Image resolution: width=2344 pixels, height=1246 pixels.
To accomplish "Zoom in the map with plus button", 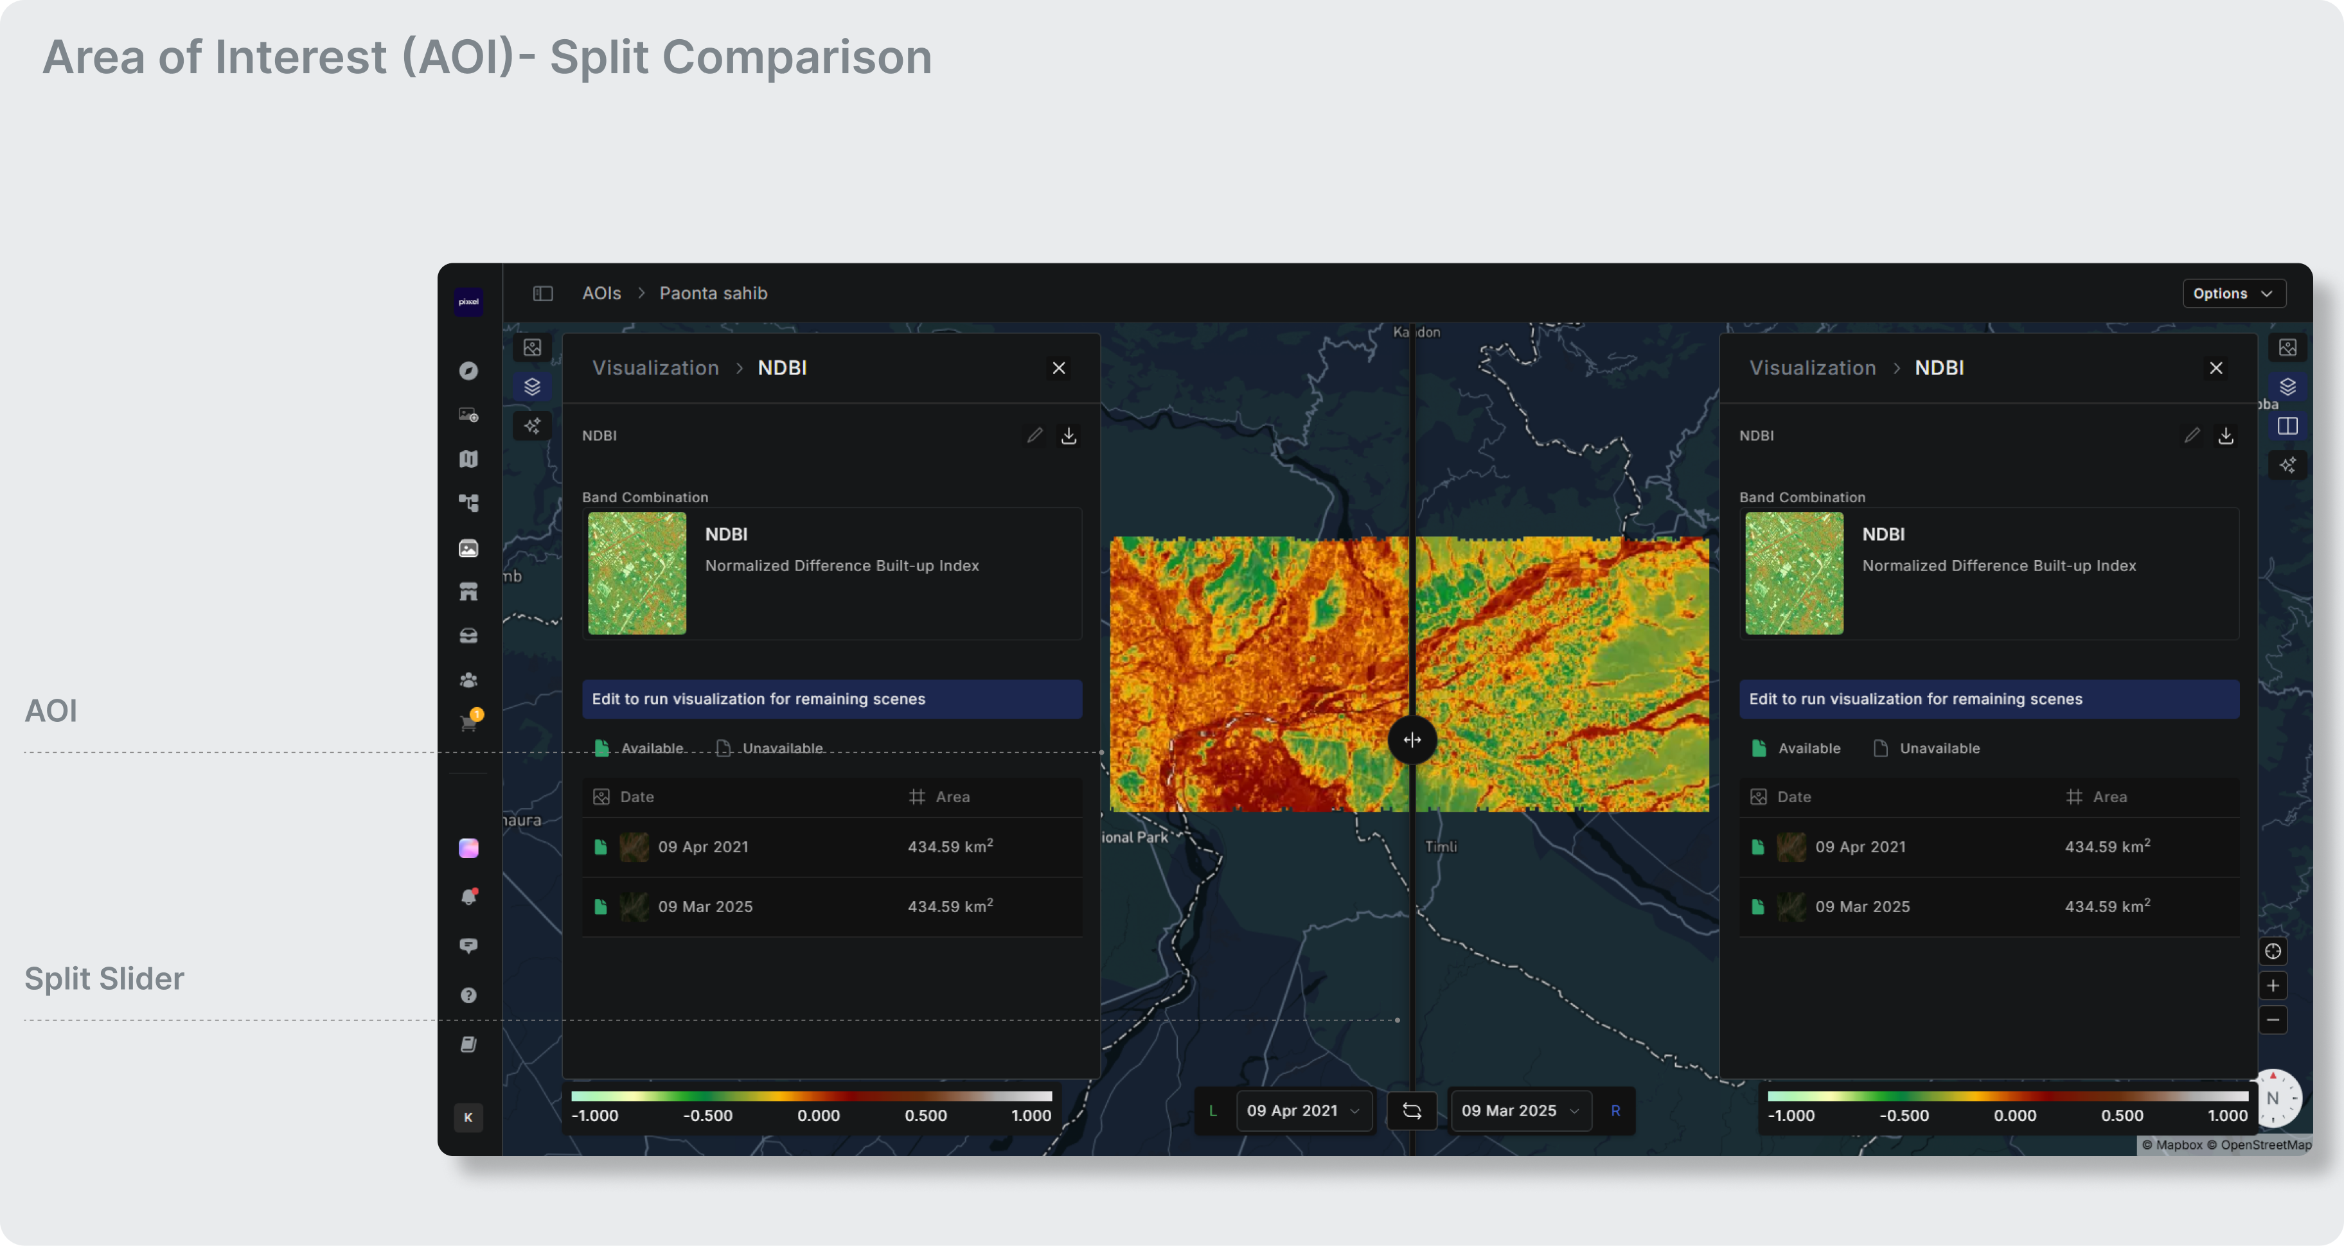I will 2272,986.
